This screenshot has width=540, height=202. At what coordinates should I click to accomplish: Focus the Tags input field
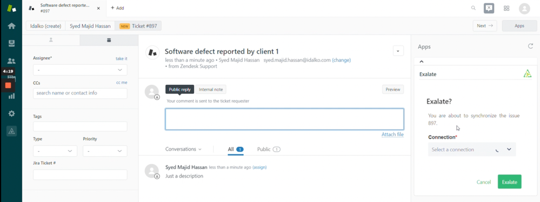80,126
